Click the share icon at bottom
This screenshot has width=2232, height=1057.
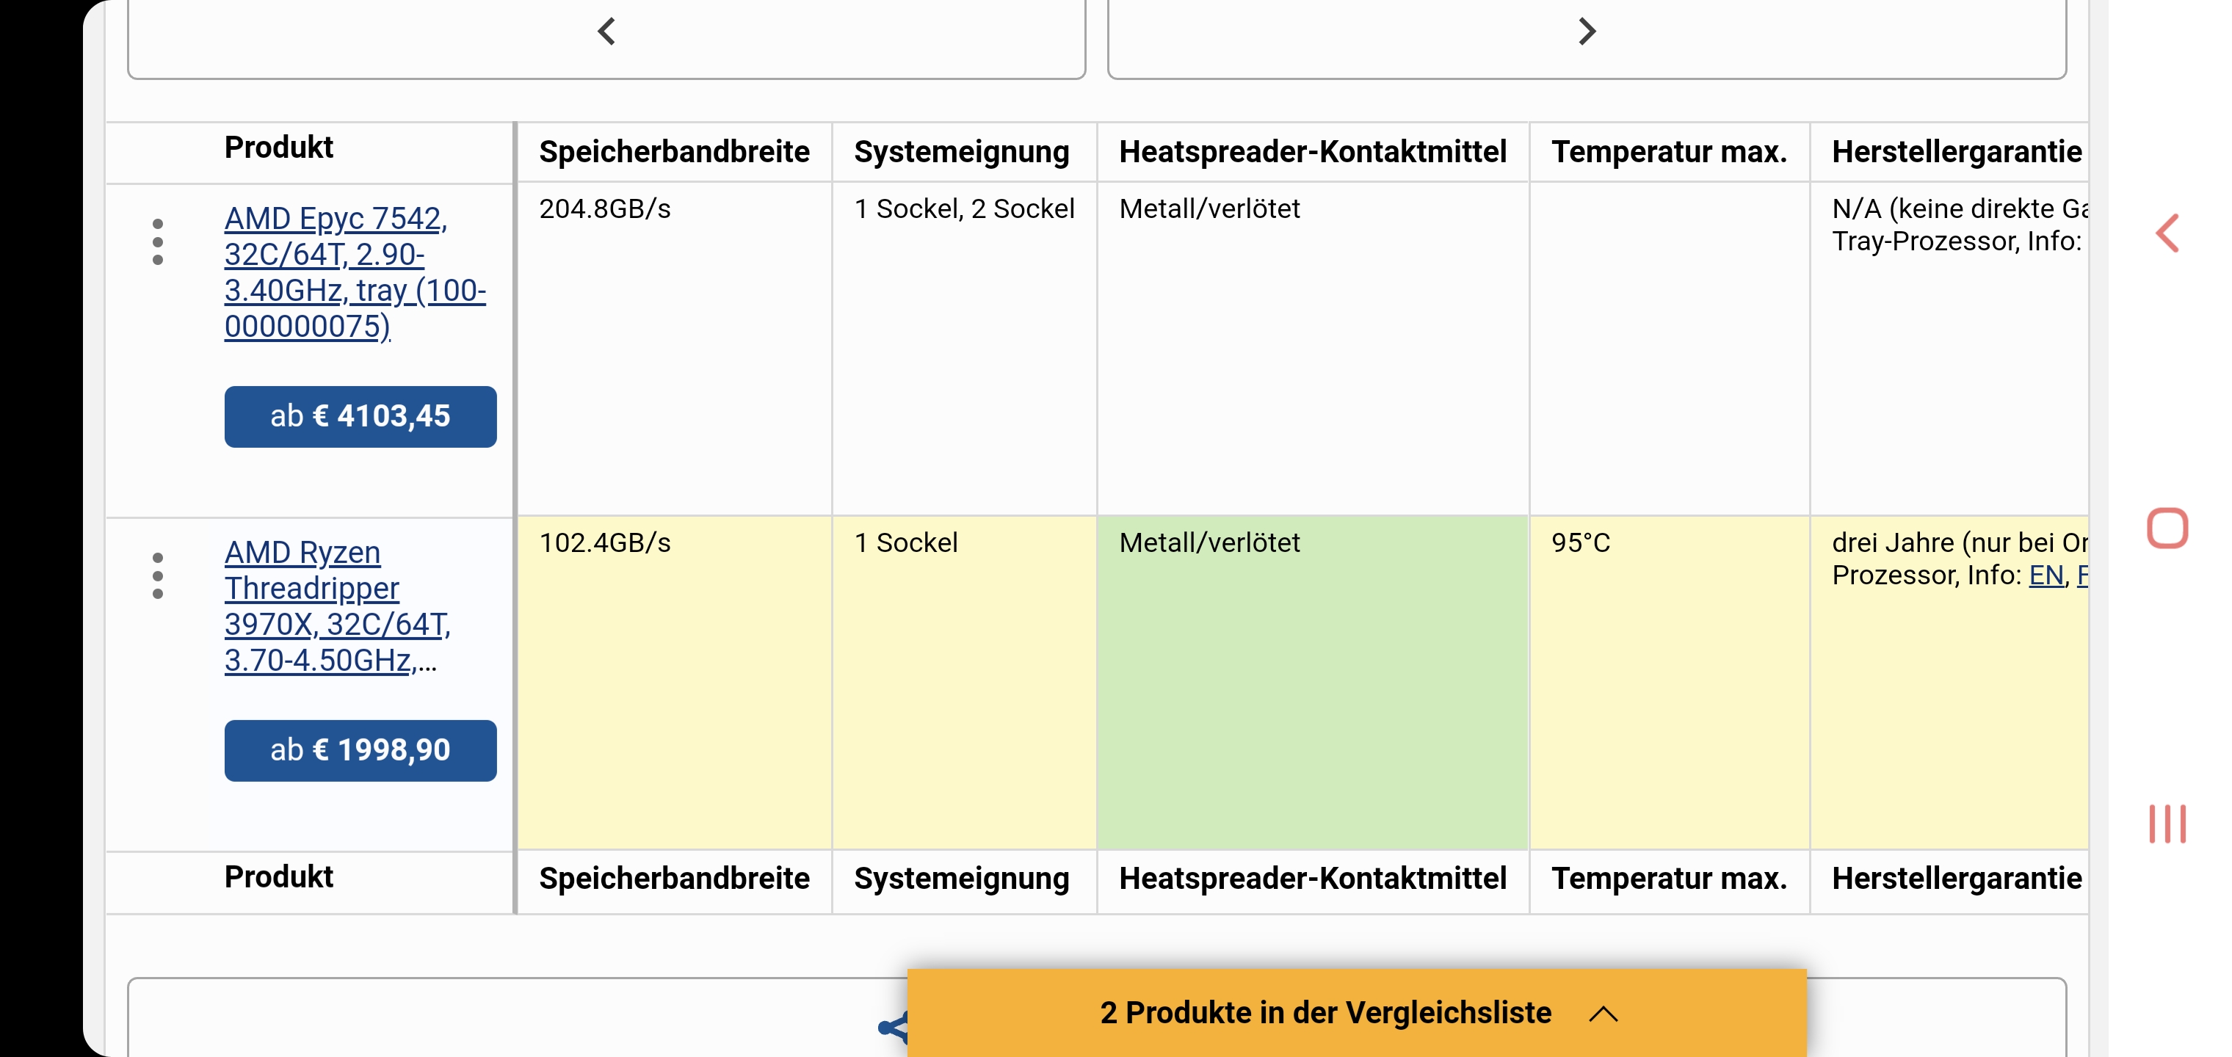coord(893,1028)
